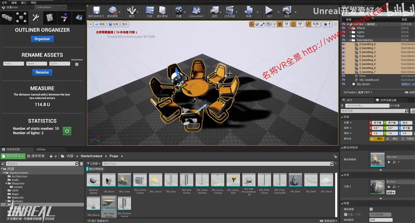
Task: Hide the Floor actor in the outliner
Action: 343,76
